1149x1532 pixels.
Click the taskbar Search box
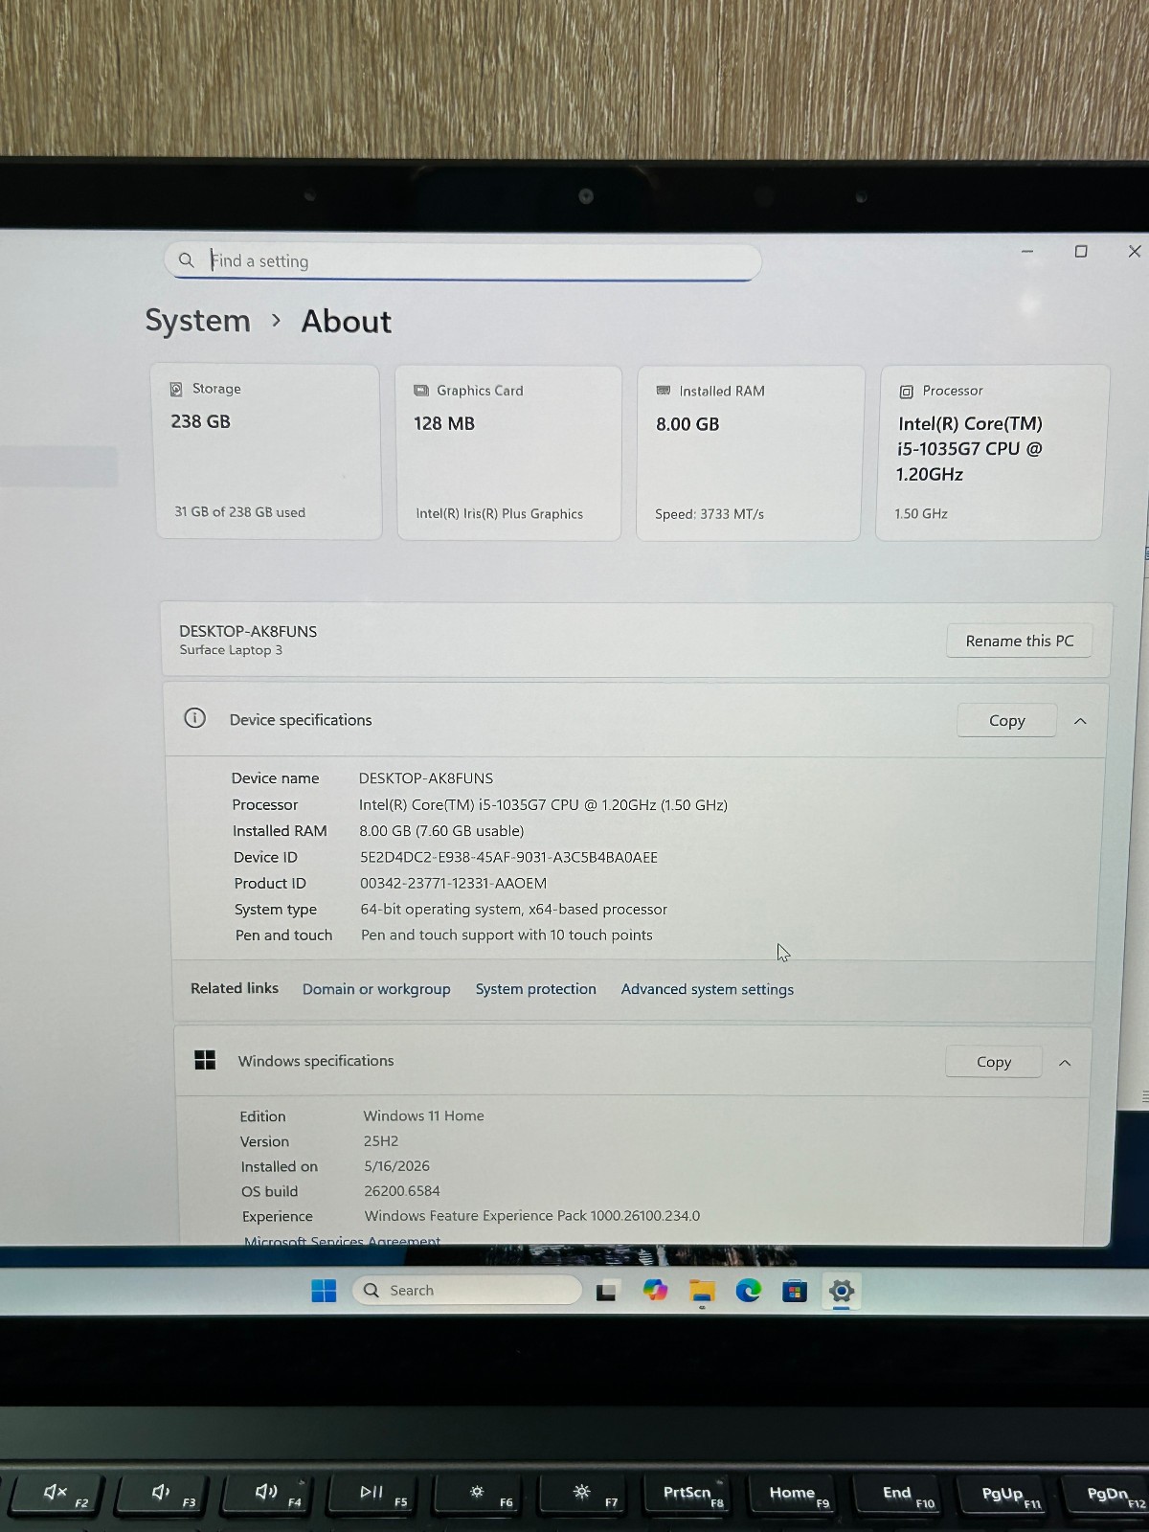(467, 1291)
